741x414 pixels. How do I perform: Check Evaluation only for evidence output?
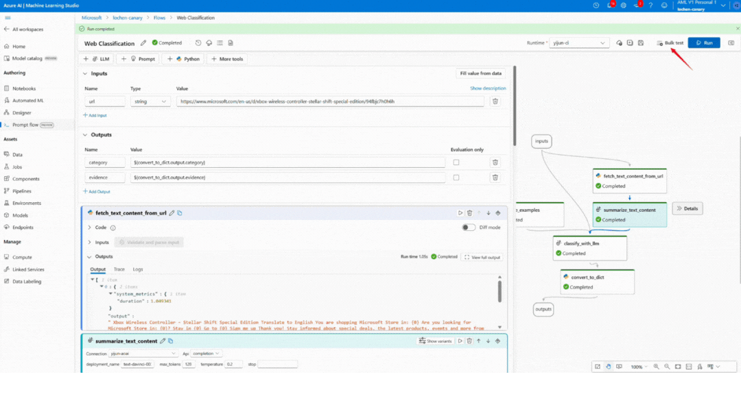(x=456, y=178)
